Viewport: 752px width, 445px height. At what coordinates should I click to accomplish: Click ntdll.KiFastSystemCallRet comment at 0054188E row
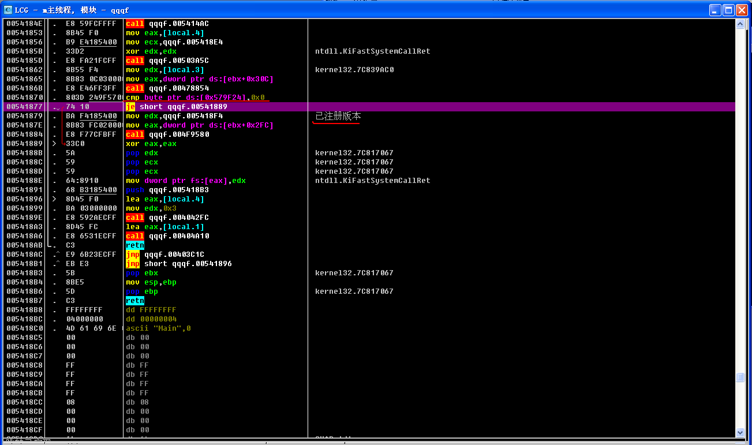(x=373, y=181)
